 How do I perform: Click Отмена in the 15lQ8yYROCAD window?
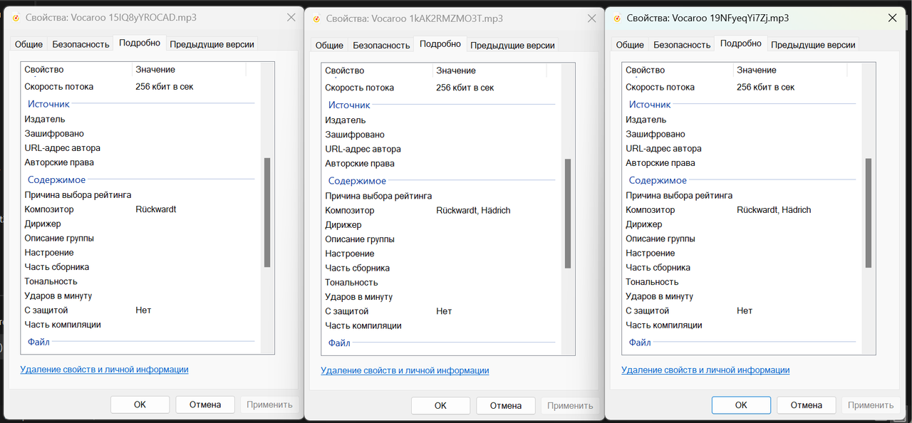pos(205,404)
